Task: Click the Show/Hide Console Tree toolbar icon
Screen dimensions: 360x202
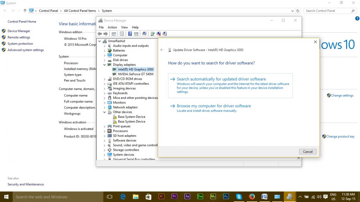Action: pyautogui.click(x=114, y=33)
